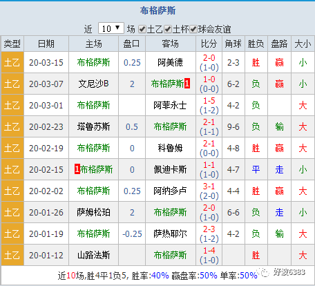Click the 土乙 league tag on 20-03-15 row

tap(12, 63)
